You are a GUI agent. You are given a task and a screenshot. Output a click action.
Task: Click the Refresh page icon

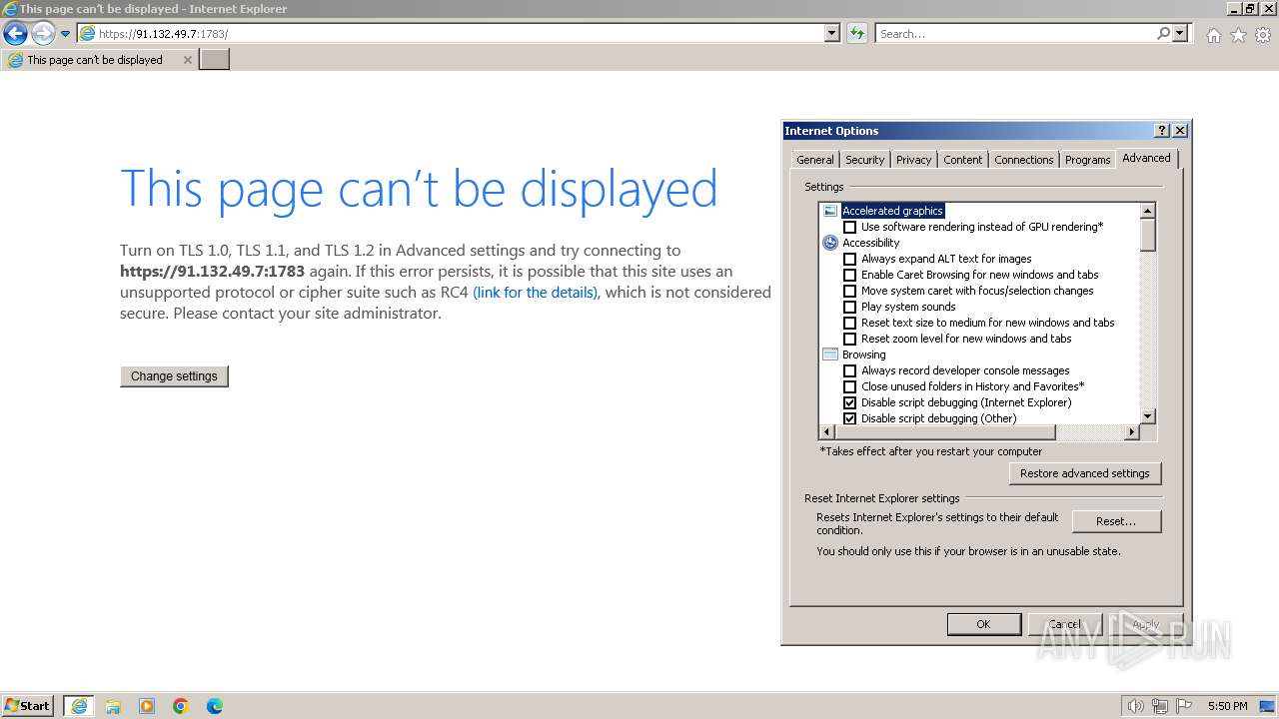point(856,33)
